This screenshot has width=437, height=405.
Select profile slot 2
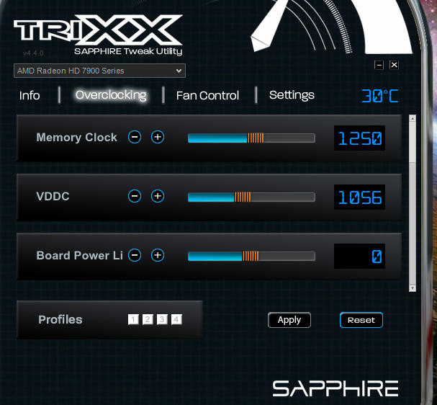pyautogui.click(x=148, y=319)
